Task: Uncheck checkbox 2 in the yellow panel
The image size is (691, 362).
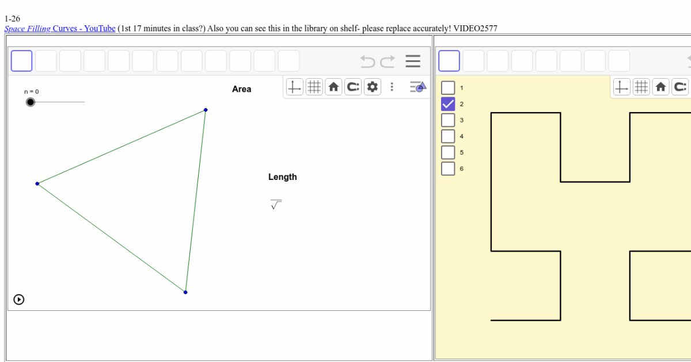Action: (448, 103)
